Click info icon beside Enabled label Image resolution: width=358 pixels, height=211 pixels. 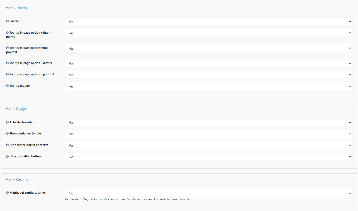pyautogui.click(x=7, y=21)
